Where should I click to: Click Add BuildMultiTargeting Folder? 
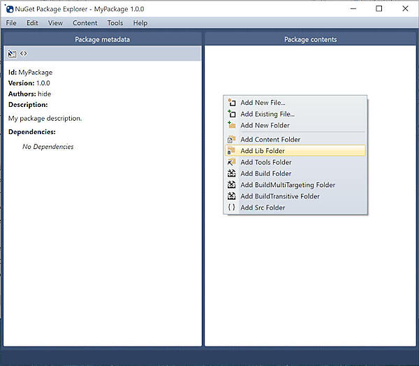click(x=288, y=185)
